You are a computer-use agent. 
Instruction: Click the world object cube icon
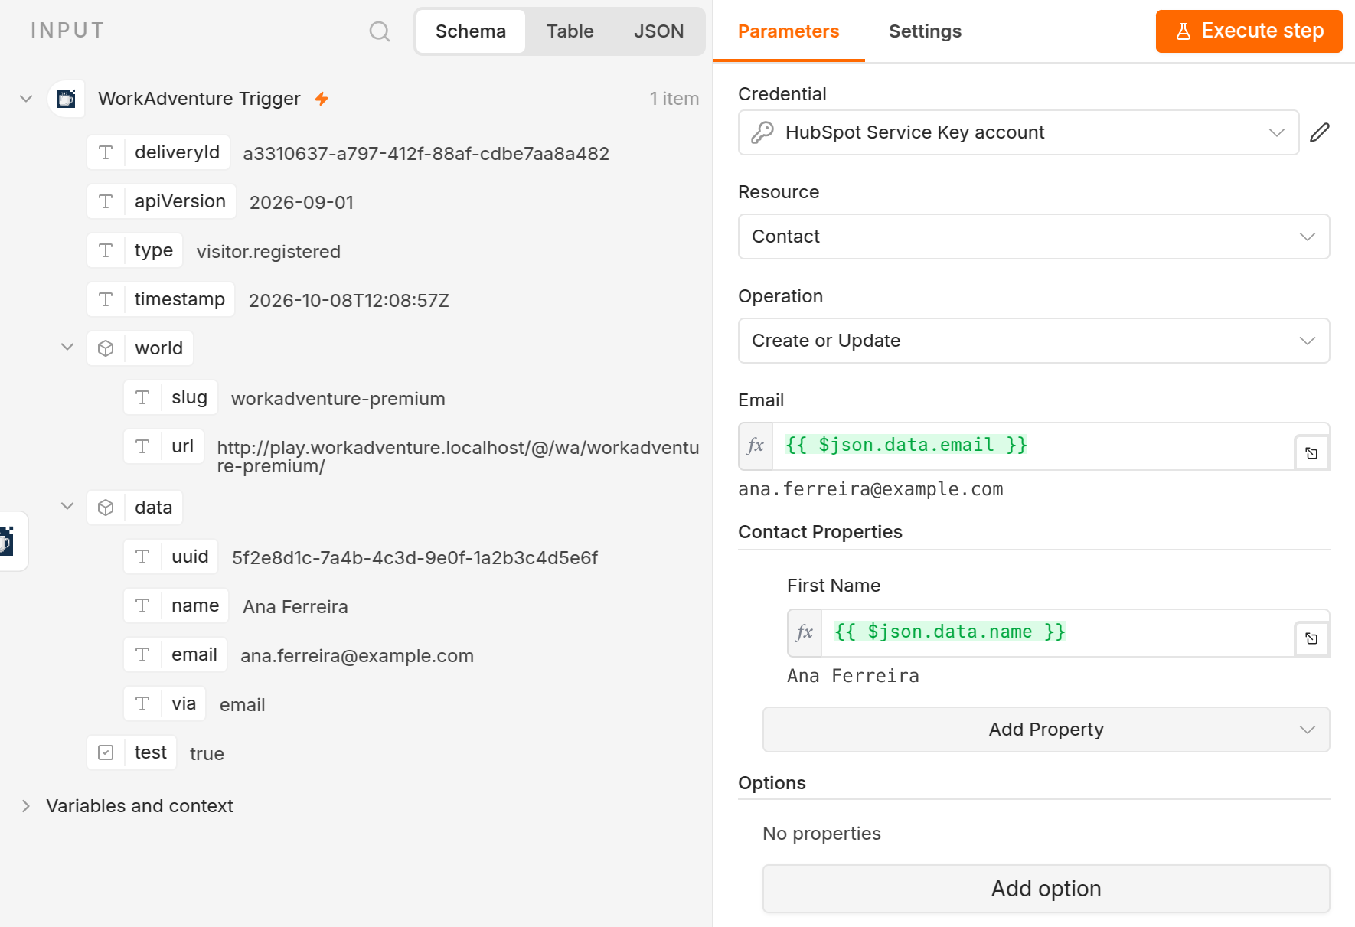coord(106,348)
